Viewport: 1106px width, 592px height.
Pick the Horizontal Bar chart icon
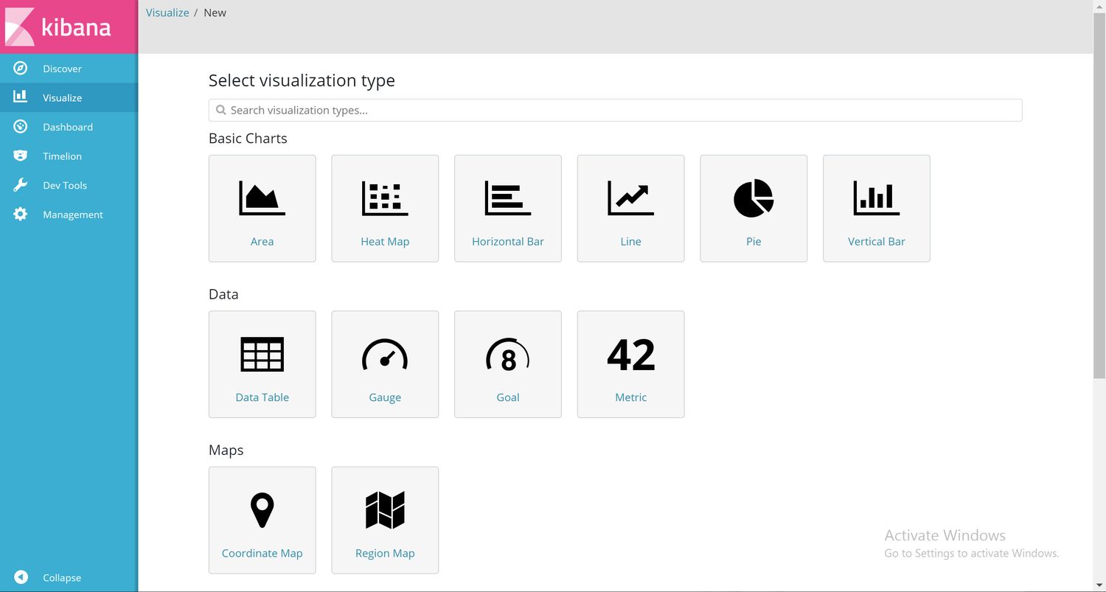pyautogui.click(x=508, y=198)
